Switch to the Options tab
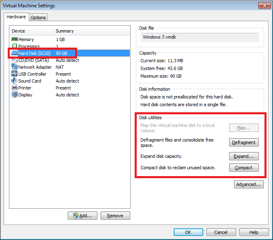The image size is (273, 240). pyautogui.click(x=38, y=17)
